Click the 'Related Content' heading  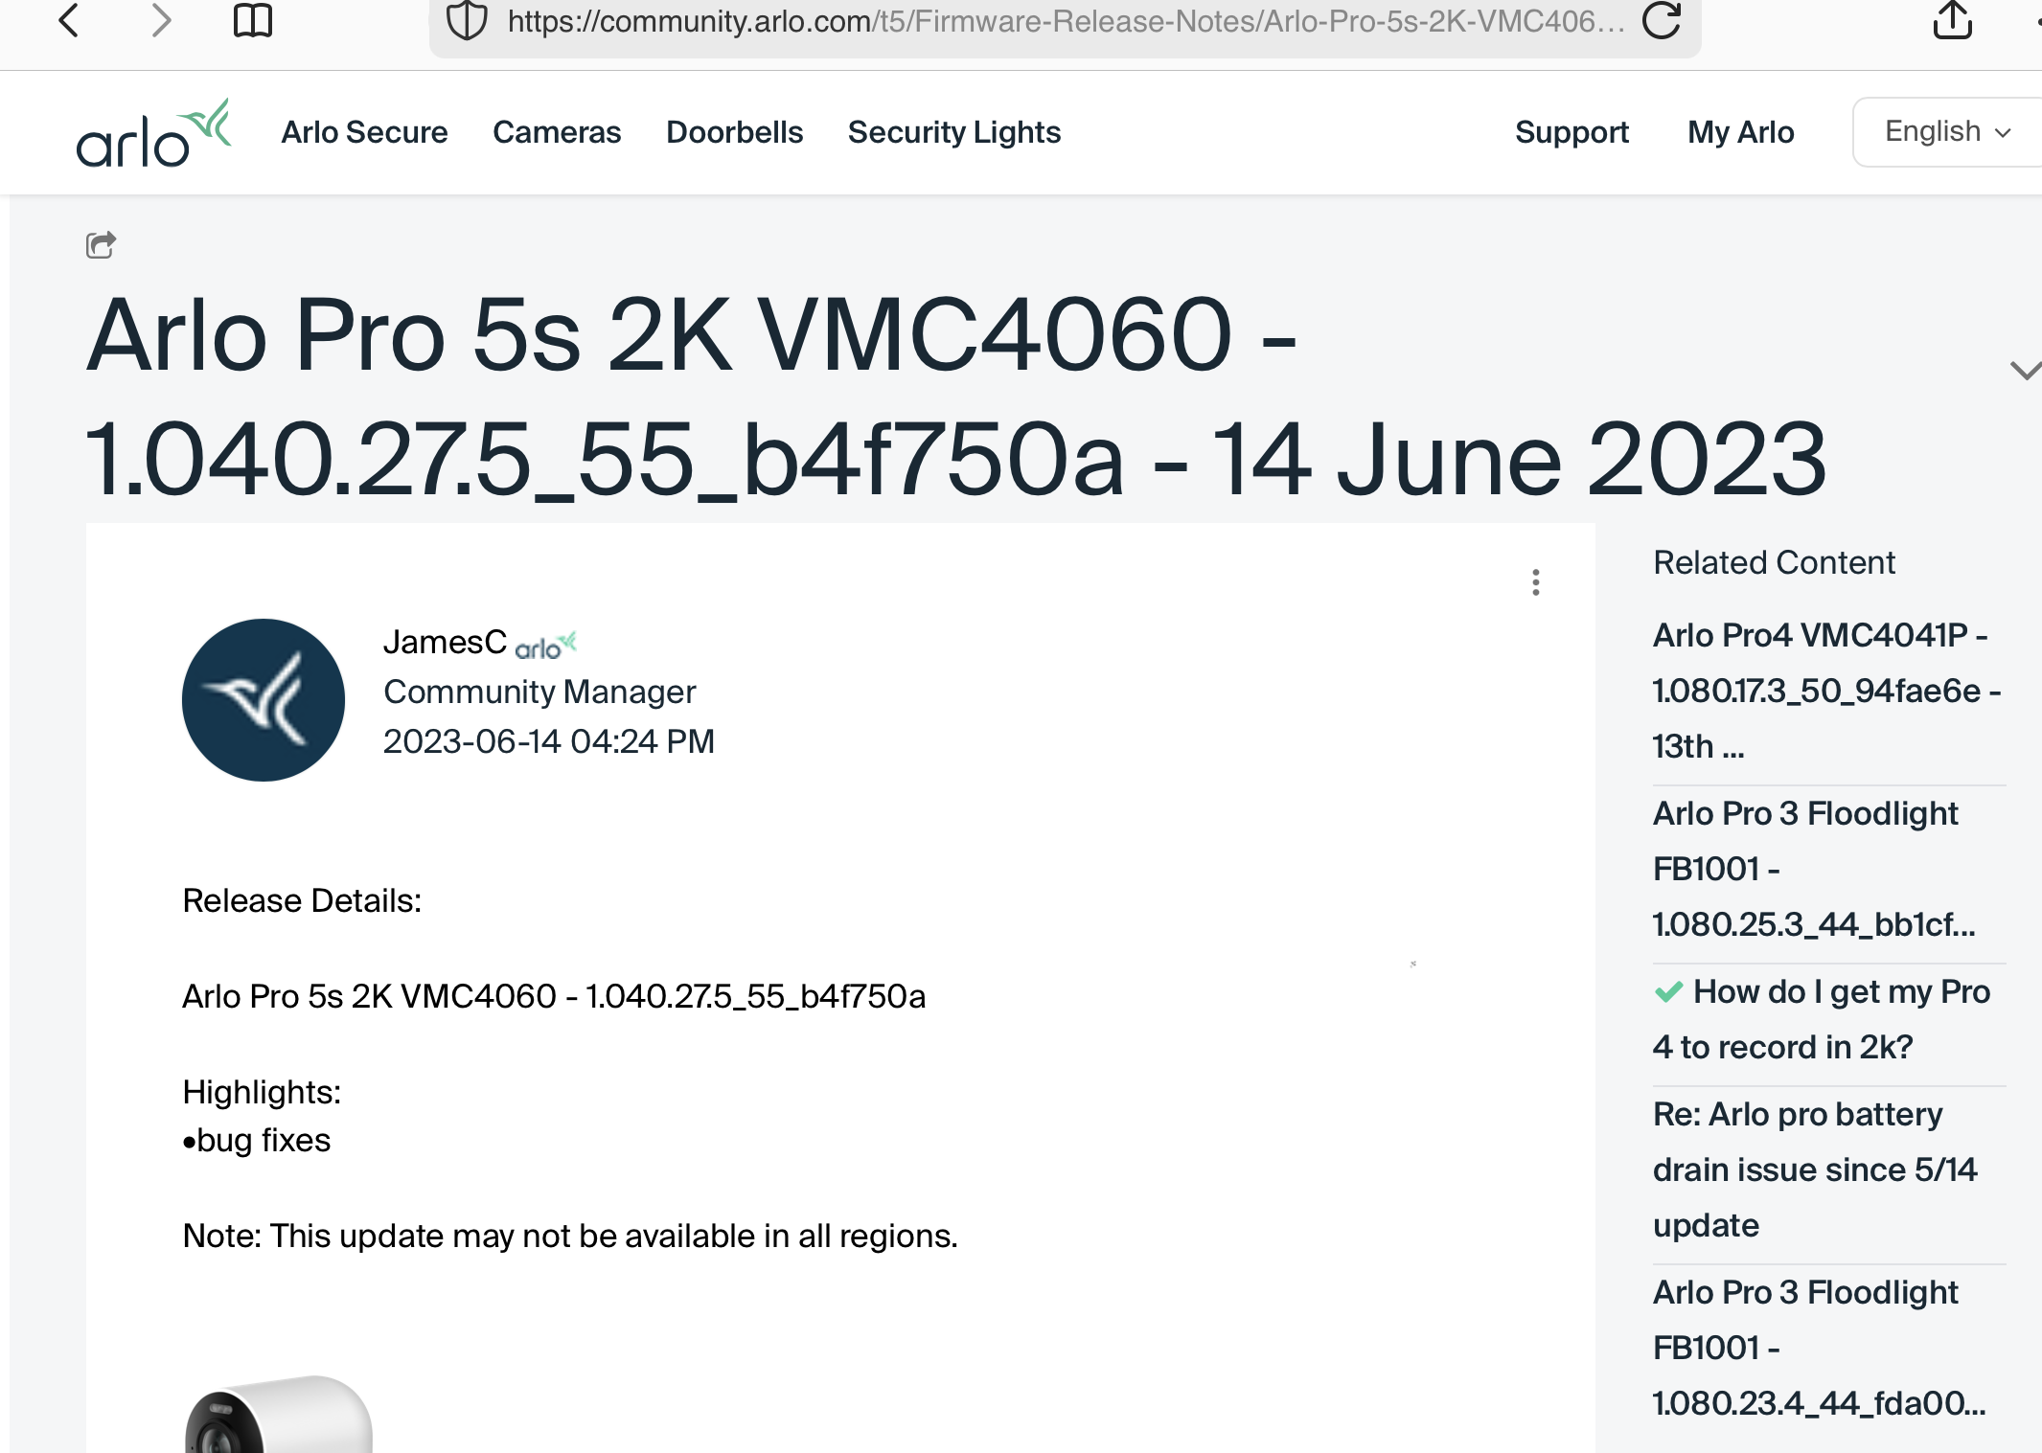tap(1774, 562)
